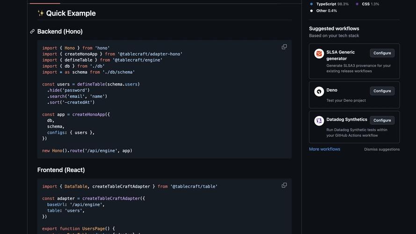Click the baseUrl: '/api/engine' code line
The height and width of the screenshot is (234, 416).
pyautogui.click(x=76, y=205)
